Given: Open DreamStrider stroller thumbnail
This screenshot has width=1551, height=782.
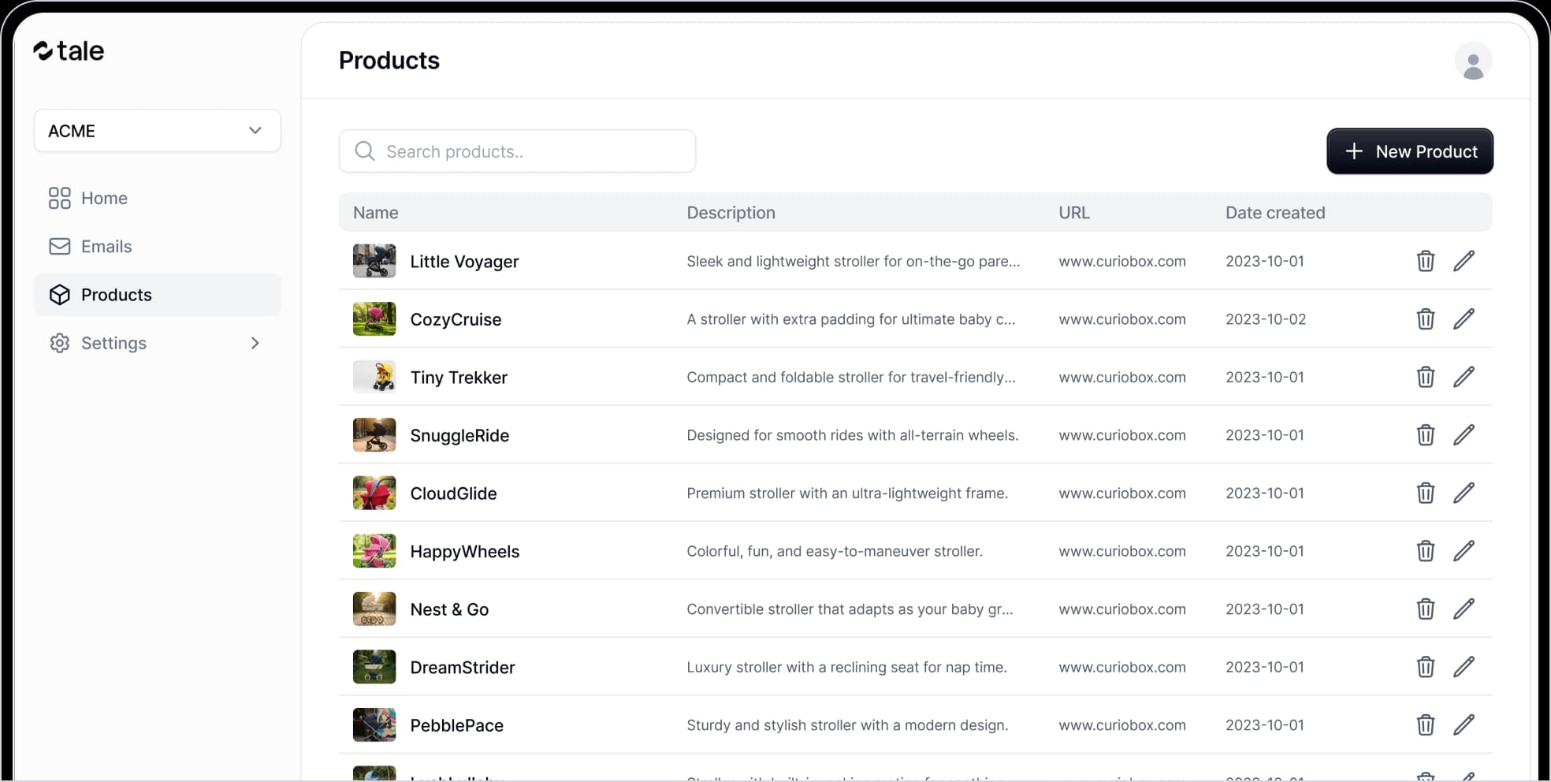Looking at the screenshot, I should 374,667.
